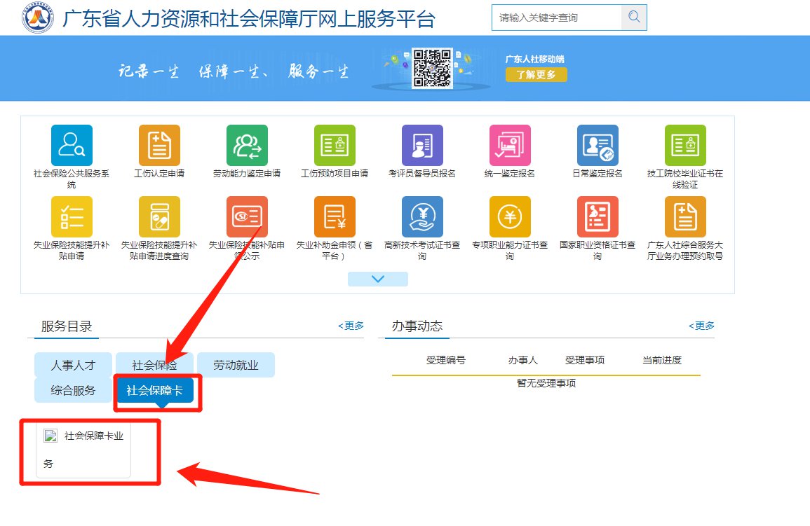Select 国家职业资格证书查询 icon

pyautogui.click(x=598, y=217)
